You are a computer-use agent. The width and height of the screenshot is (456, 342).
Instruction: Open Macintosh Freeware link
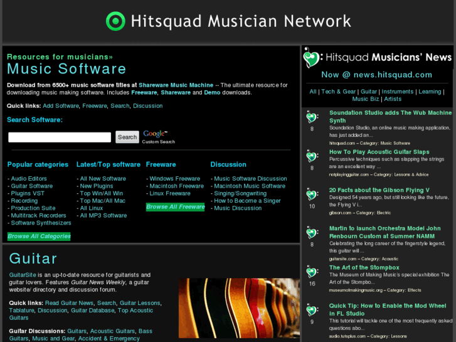point(176,186)
